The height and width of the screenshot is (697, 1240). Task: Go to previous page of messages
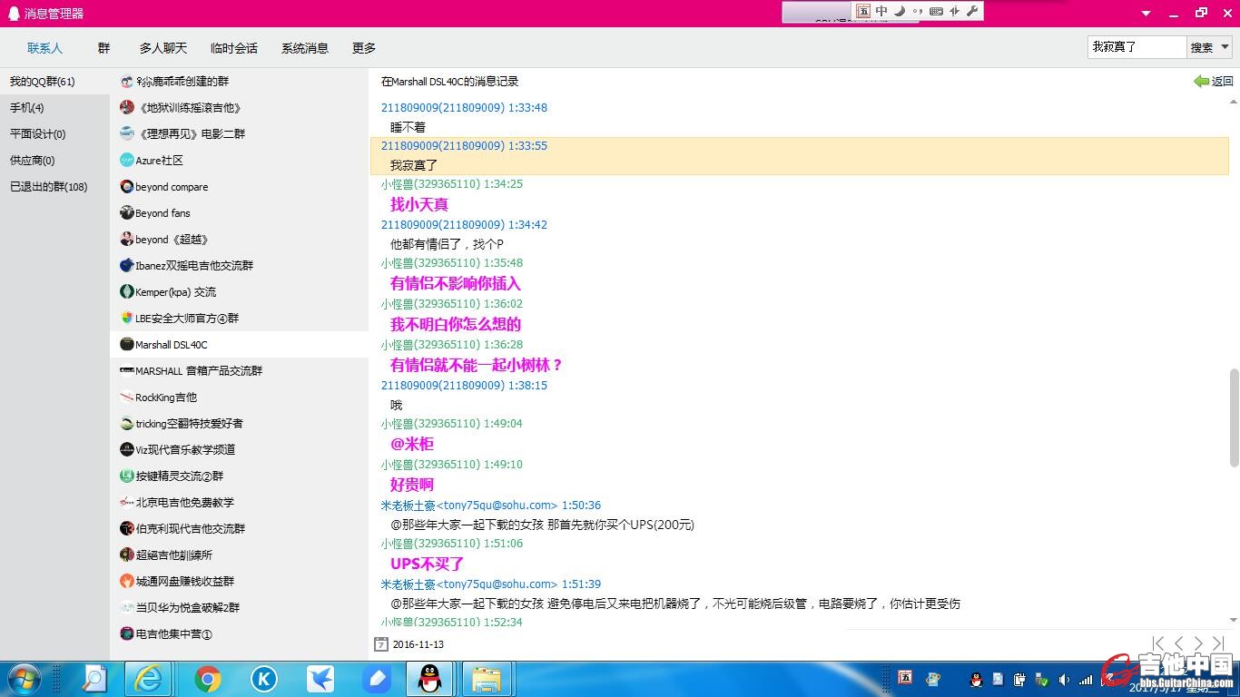(1178, 643)
